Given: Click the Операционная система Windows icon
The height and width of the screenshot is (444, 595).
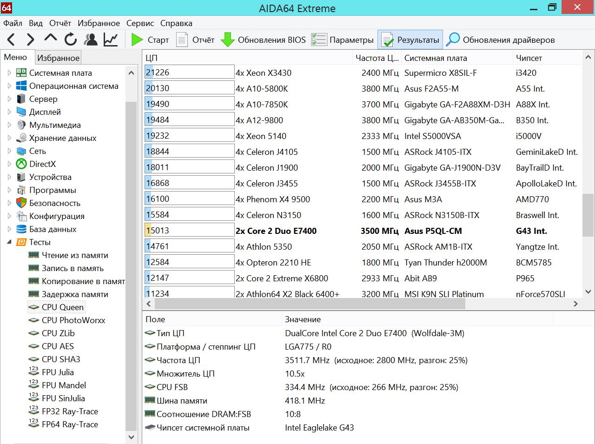Looking at the screenshot, I should [x=21, y=86].
